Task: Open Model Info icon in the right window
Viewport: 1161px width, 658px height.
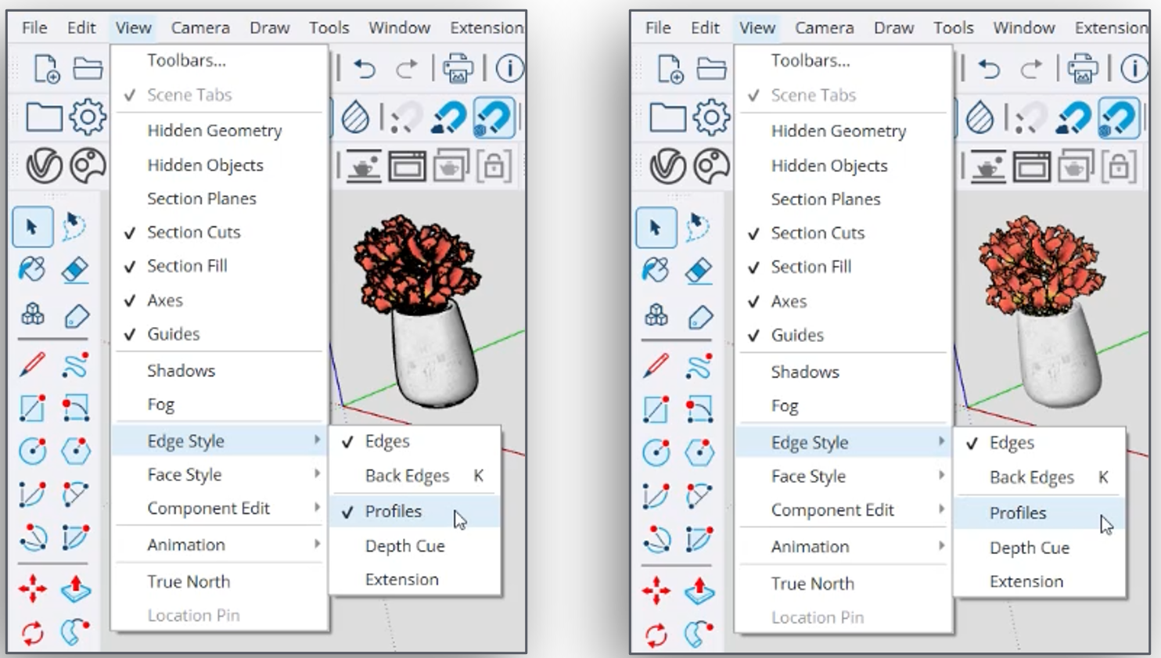Action: 1134,70
